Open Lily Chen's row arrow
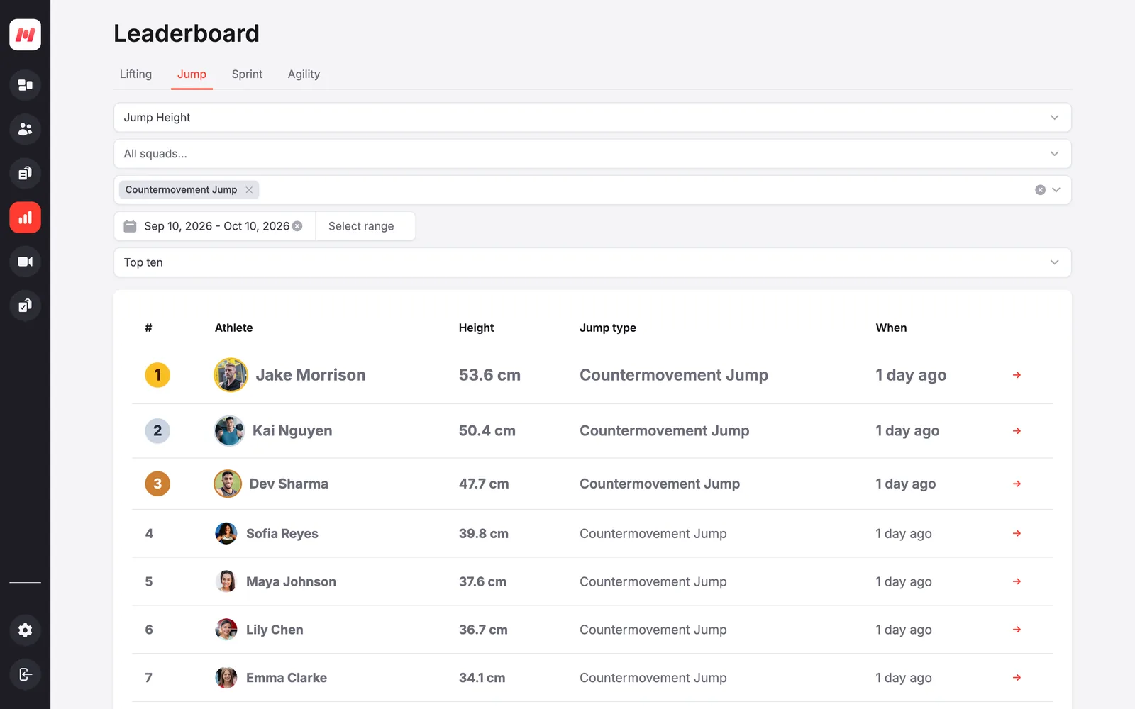The image size is (1135, 709). (x=1017, y=630)
